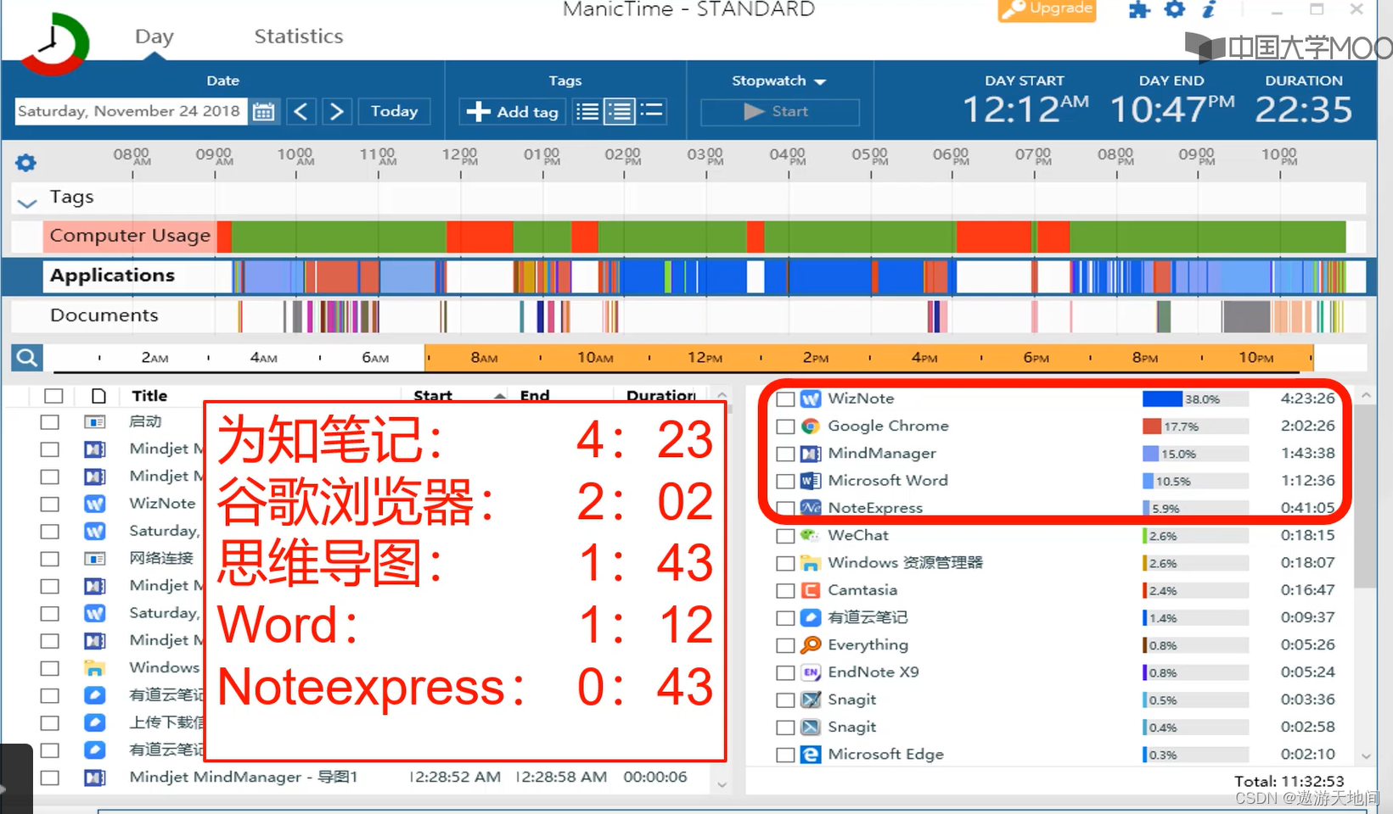Click the MindManager application icon
The width and height of the screenshot is (1393, 814).
pyautogui.click(x=811, y=454)
